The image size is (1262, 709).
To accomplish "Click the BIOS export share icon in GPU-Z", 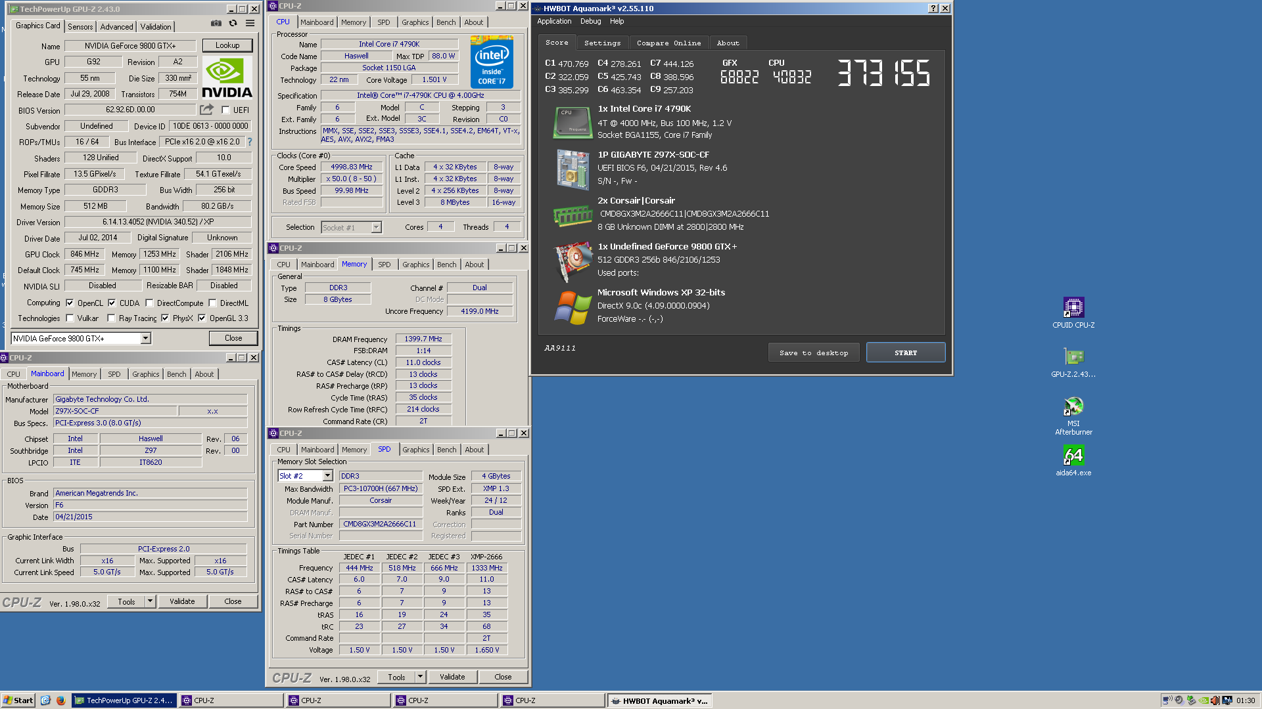I will pyautogui.click(x=207, y=110).
